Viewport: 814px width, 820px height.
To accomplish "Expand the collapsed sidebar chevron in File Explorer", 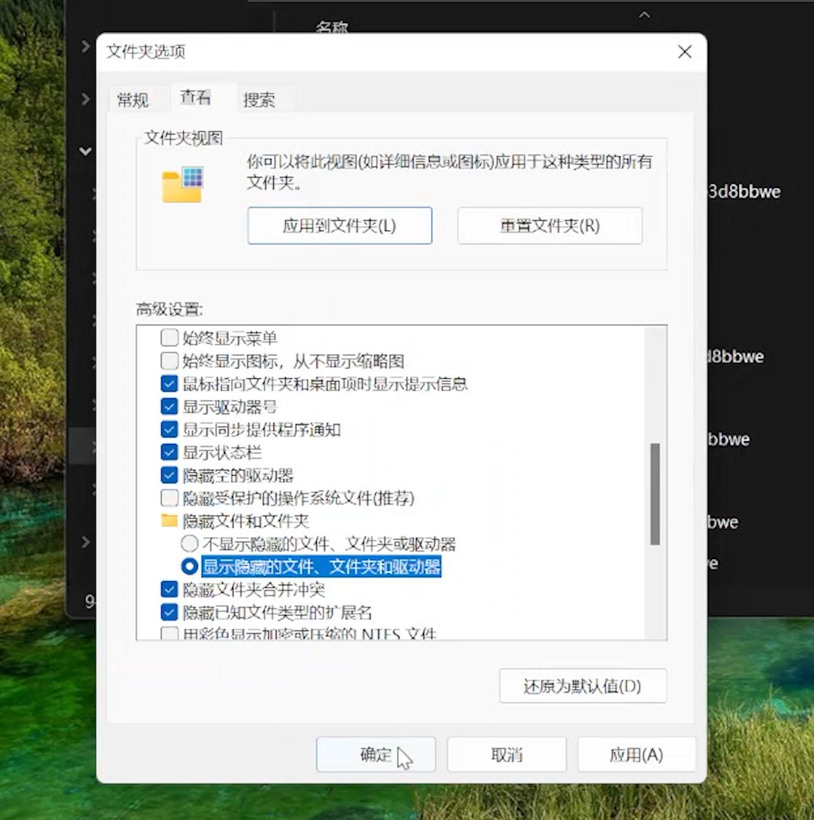I will click(x=85, y=46).
